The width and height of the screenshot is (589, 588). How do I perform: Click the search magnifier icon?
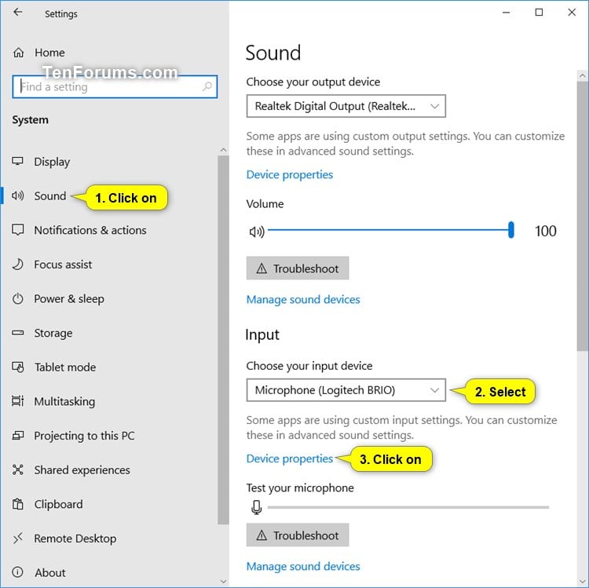[x=207, y=86]
